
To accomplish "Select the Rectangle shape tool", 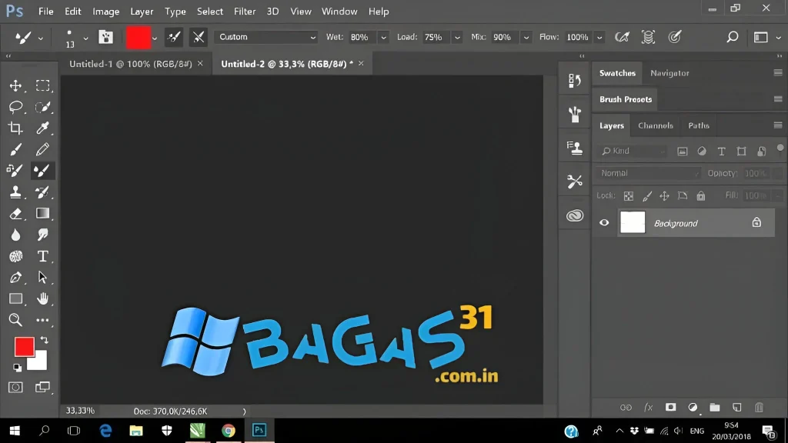I will point(15,299).
